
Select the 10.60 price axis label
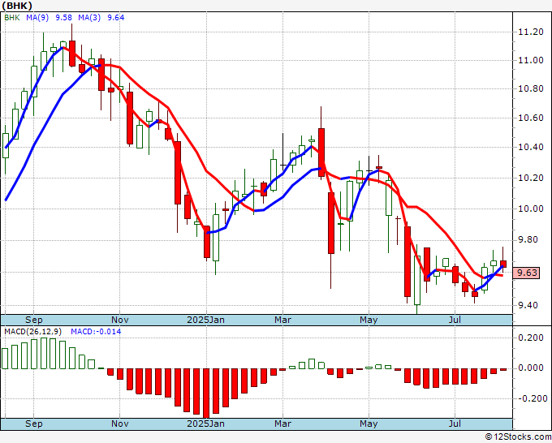(531, 118)
